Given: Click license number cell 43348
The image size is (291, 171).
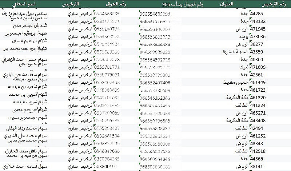Looking at the screenshot, I should [256, 143].
